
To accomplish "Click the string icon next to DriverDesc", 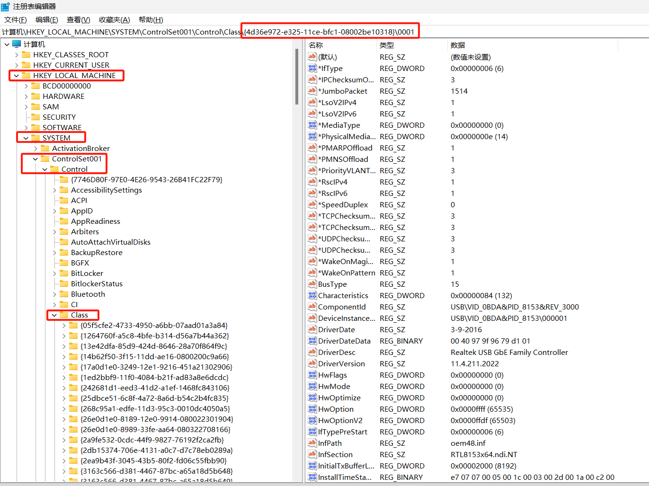I will [x=312, y=352].
